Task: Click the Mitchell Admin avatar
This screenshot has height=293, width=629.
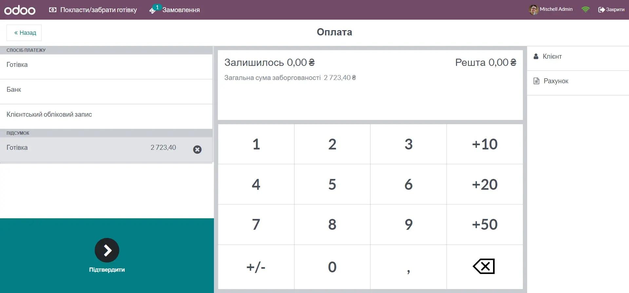Action: 533,10
